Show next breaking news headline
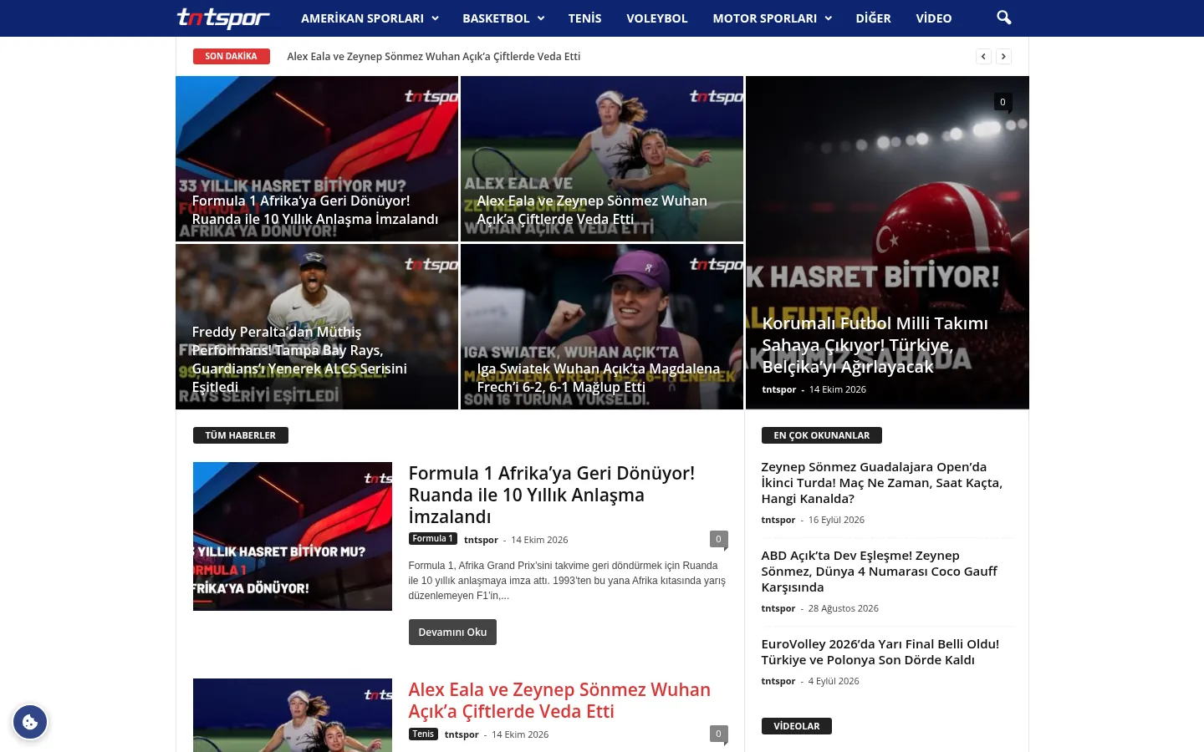The height and width of the screenshot is (752, 1204). coord(1003,57)
